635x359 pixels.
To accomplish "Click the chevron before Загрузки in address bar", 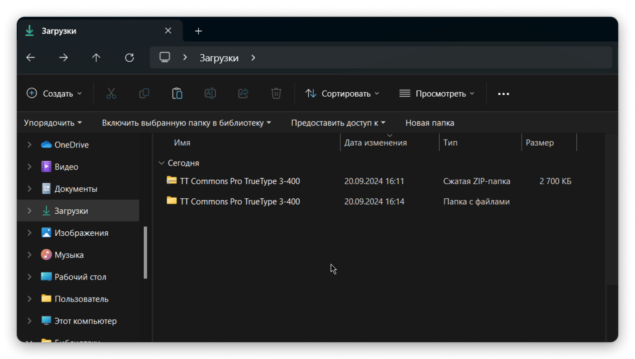I will coord(185,58).
